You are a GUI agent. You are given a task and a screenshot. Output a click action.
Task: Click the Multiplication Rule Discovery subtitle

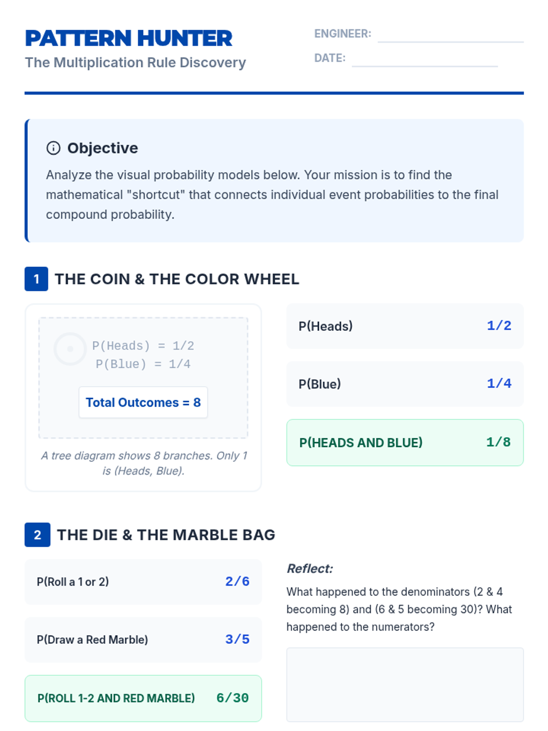pos(135,63)
